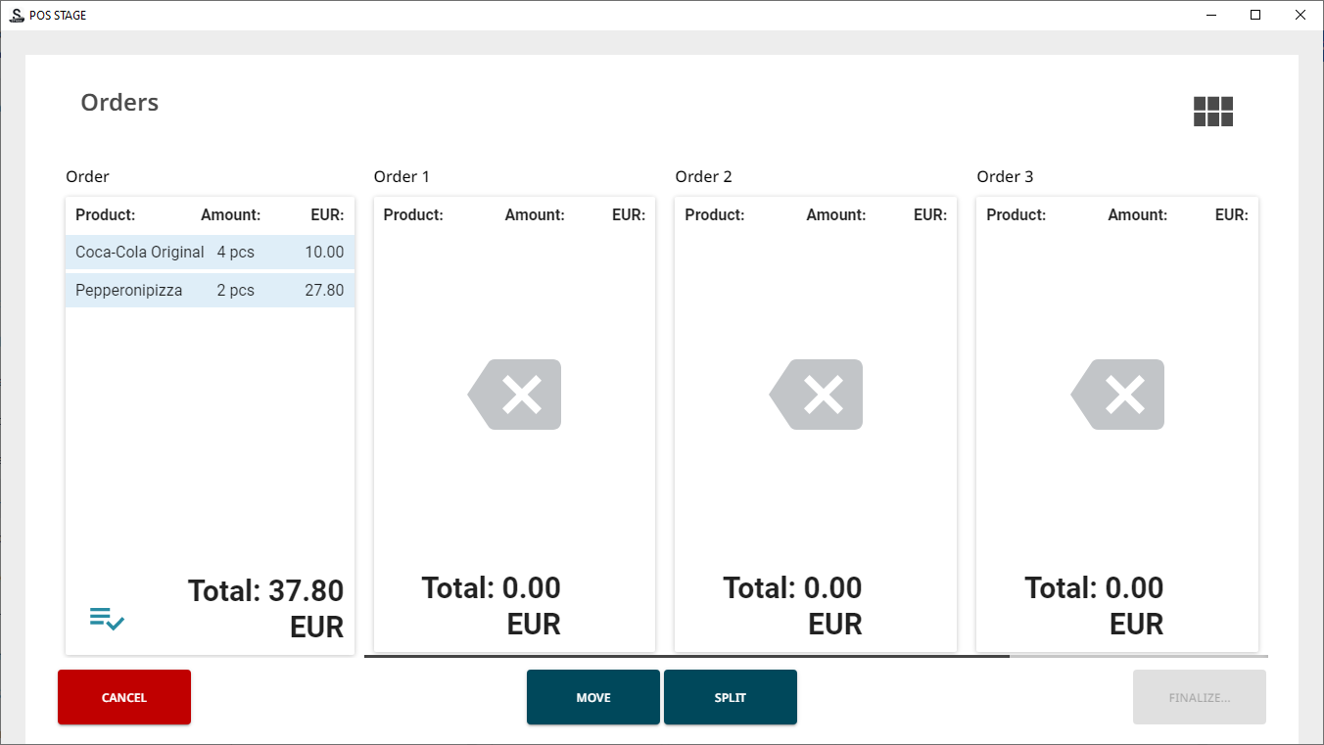The height and width of the screenshot is (745, 1324).
Task: Minimize the POS STAGE window
Action: pos(1211,15)
